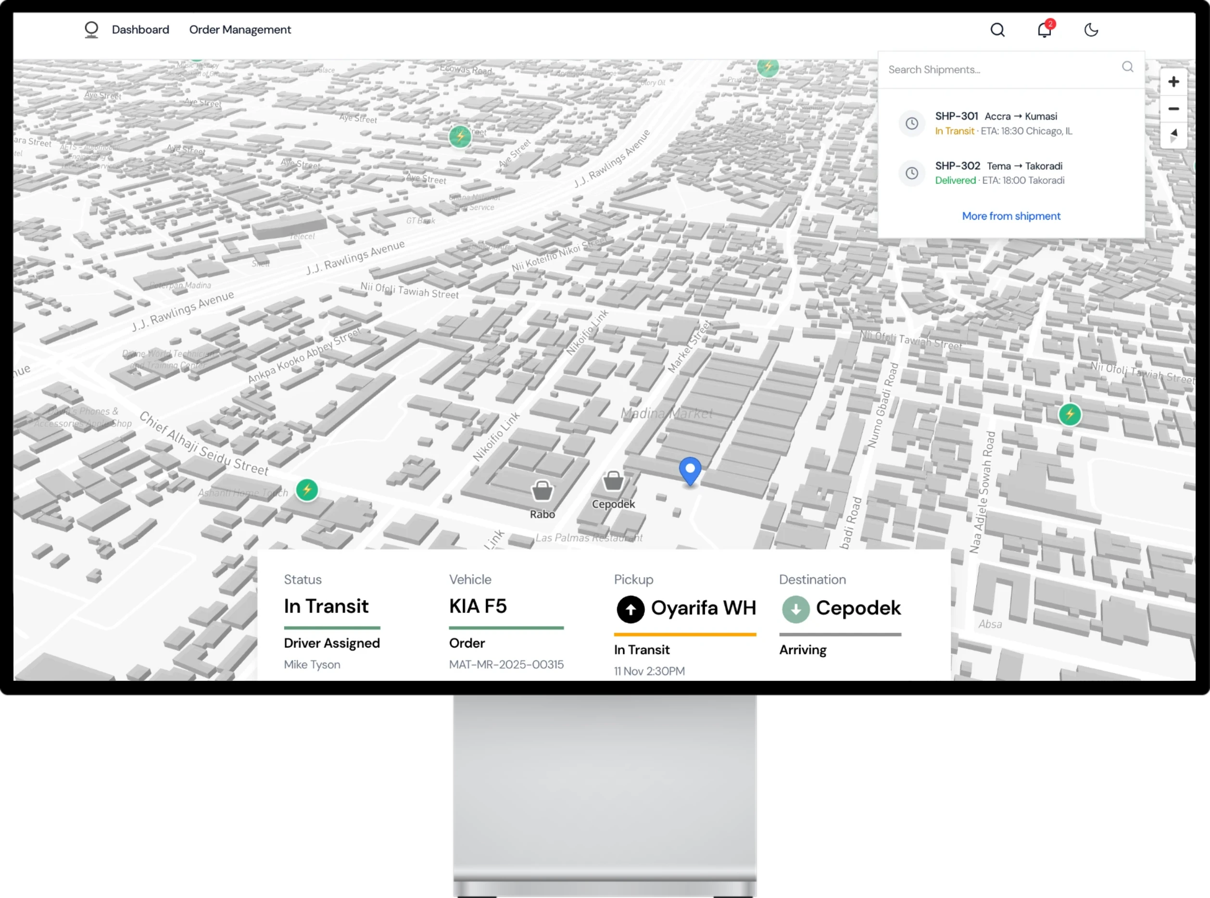Image resolution: width=1210 pixels, height=898 pixels.
Task: Open the Dashboard menu item
Action: pyautogui.click(x=140, y=29)
